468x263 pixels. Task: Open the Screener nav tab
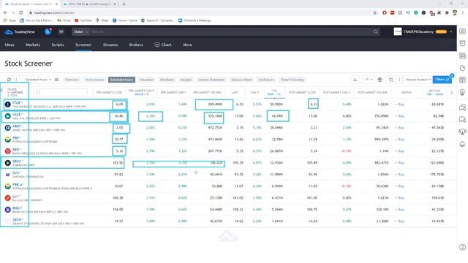[x=83, y=45]
